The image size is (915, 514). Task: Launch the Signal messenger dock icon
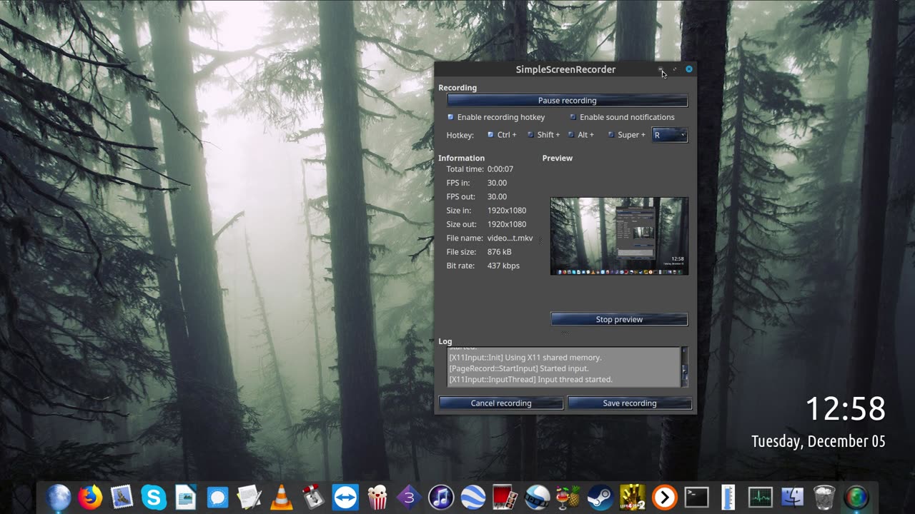click(x=217, y=497)
